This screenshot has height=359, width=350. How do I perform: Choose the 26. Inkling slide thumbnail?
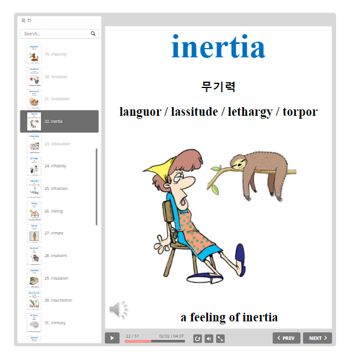tap(34, 211)
